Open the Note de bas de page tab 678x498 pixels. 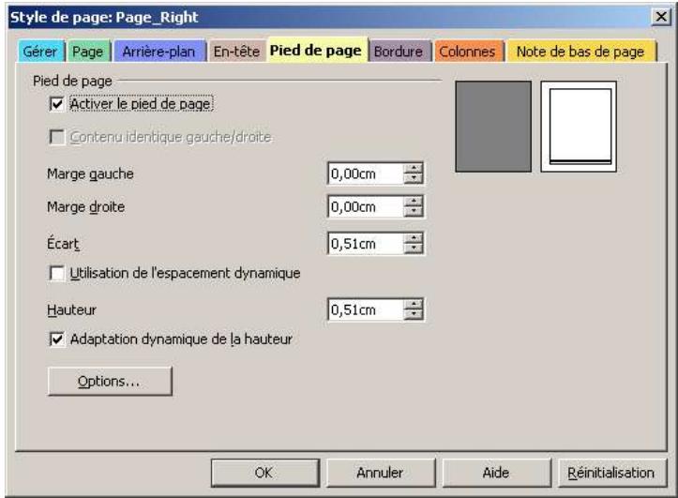point(580,52)
